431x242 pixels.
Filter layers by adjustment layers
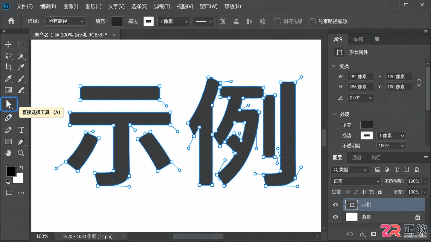(387, 170)
